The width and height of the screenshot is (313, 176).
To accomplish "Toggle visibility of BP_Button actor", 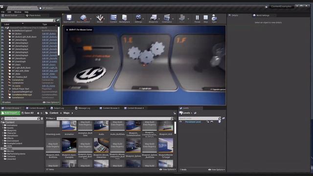I will tap(2, 34).
